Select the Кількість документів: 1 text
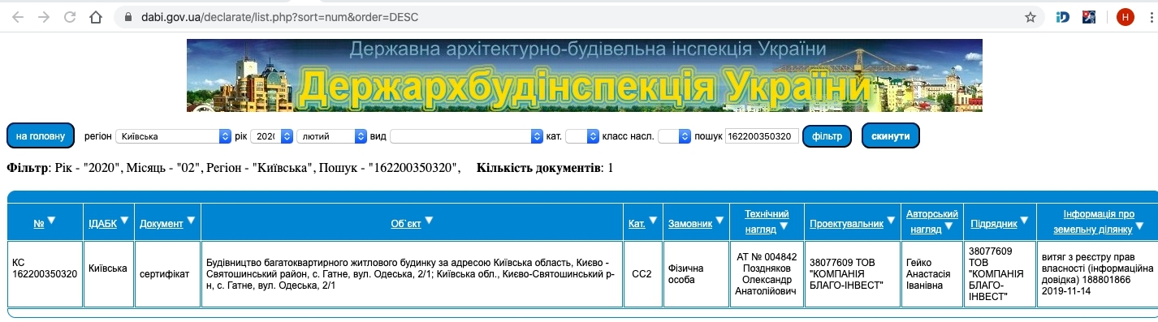 point(545,168)
